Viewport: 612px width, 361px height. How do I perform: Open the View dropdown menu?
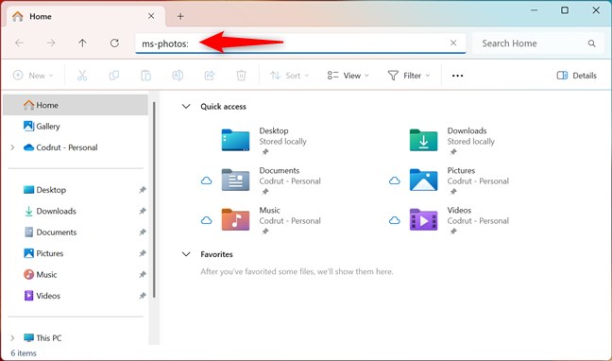pyautogui.click(x=348, y=76)
